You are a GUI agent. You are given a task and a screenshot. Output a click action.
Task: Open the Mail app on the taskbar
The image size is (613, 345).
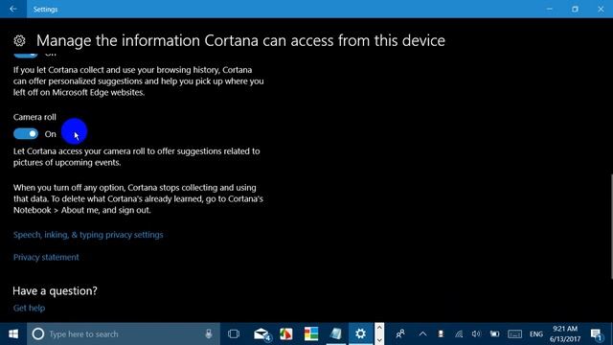click(261, 334)
